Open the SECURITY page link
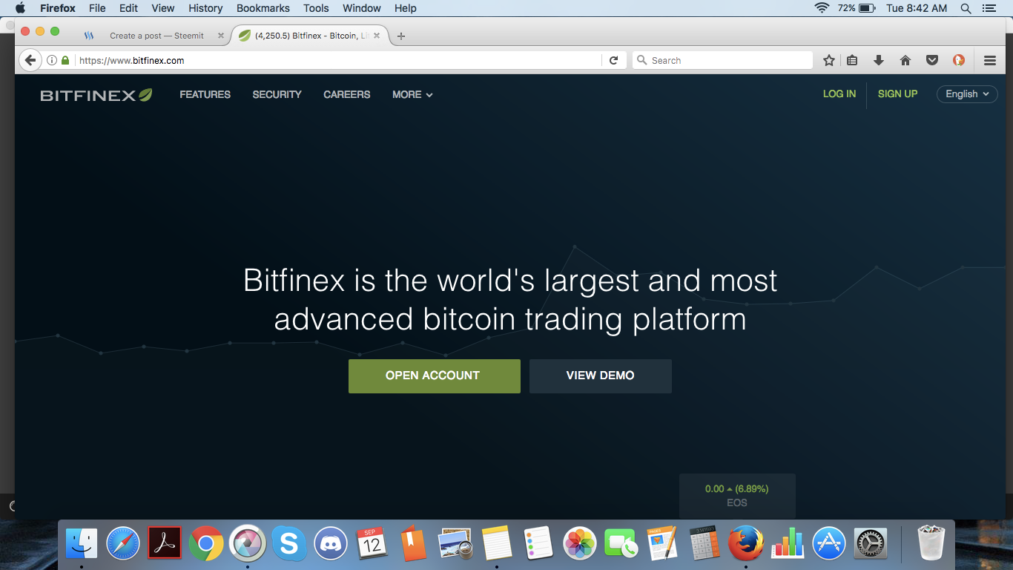This screenshot has width=1013, height=570. point(277,94)
